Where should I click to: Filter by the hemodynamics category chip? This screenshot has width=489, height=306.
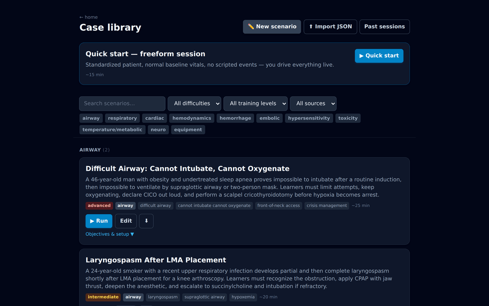(192, 118)
